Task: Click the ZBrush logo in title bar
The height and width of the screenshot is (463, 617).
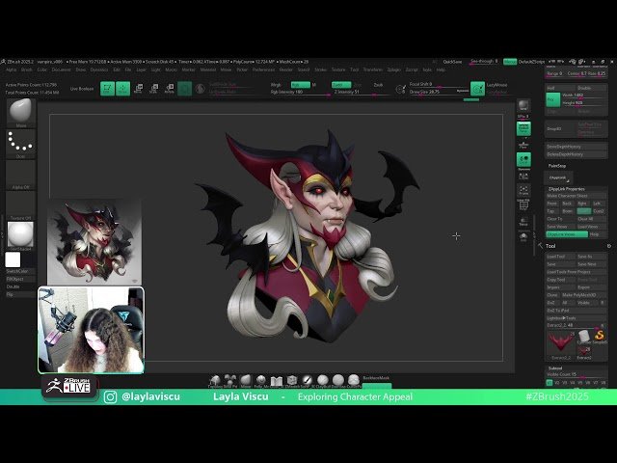Action: coord(3,62)
